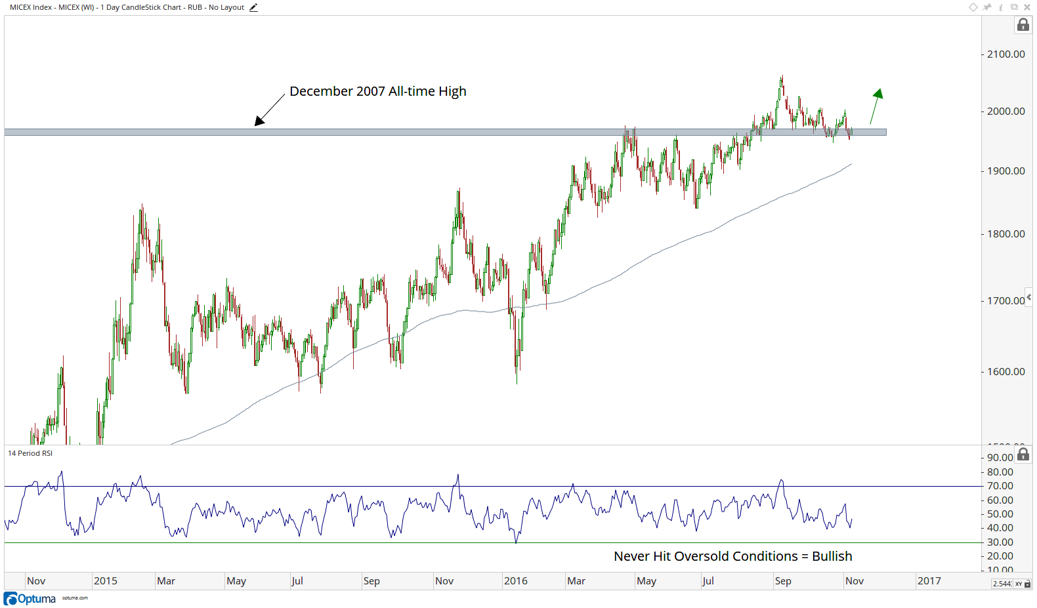Viewport: 1037px width, 608px height.
Task: Click the 2016 date axis label
Action: pos(516,581)
